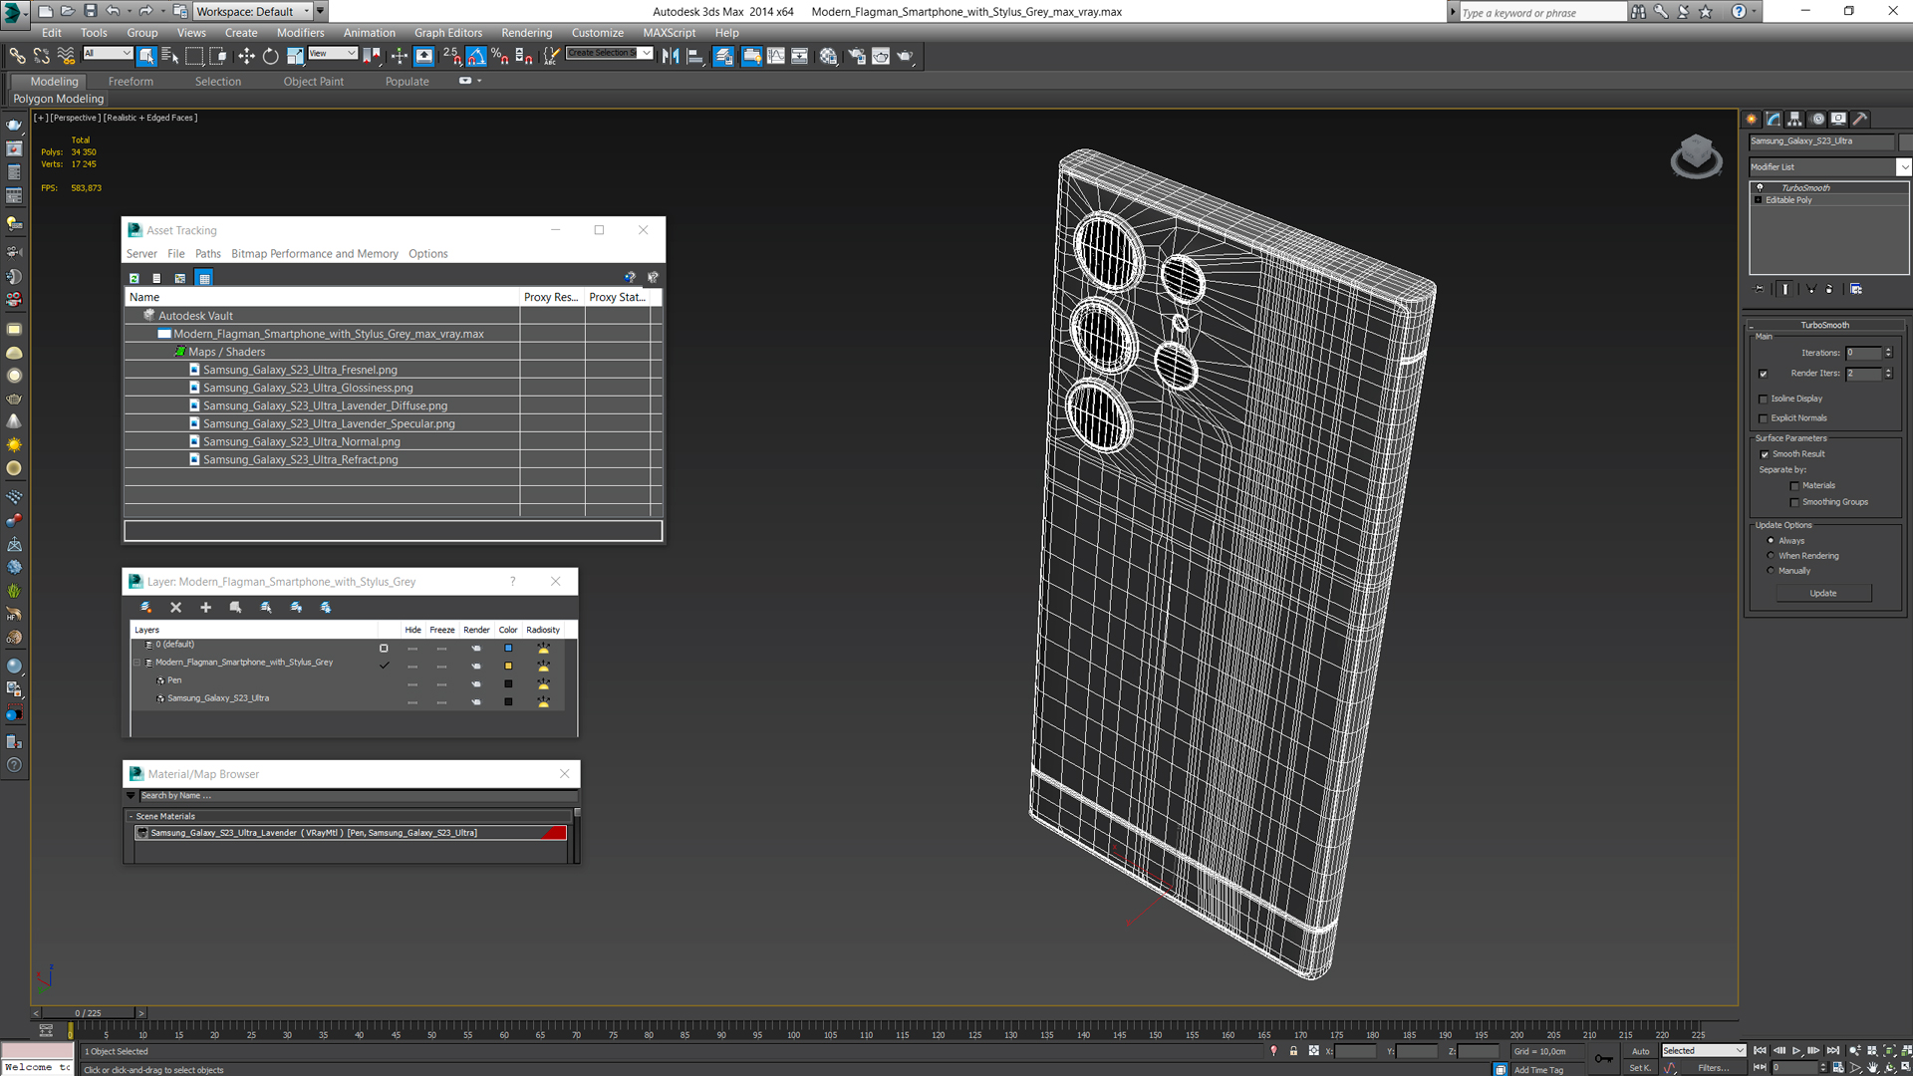Add selected objects to layer plus icon
Viewport: 1913px width, 1076px height.
206,607
